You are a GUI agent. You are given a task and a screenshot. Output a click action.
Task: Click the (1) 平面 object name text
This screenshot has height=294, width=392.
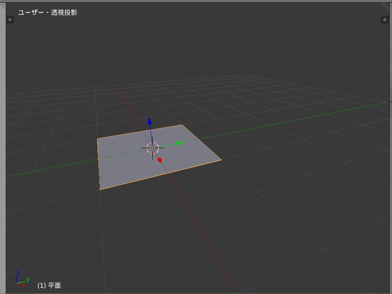pyautogui.click(x=50, y=285)
